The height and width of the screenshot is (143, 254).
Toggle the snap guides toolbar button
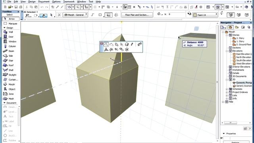click(x=78, y=7)
